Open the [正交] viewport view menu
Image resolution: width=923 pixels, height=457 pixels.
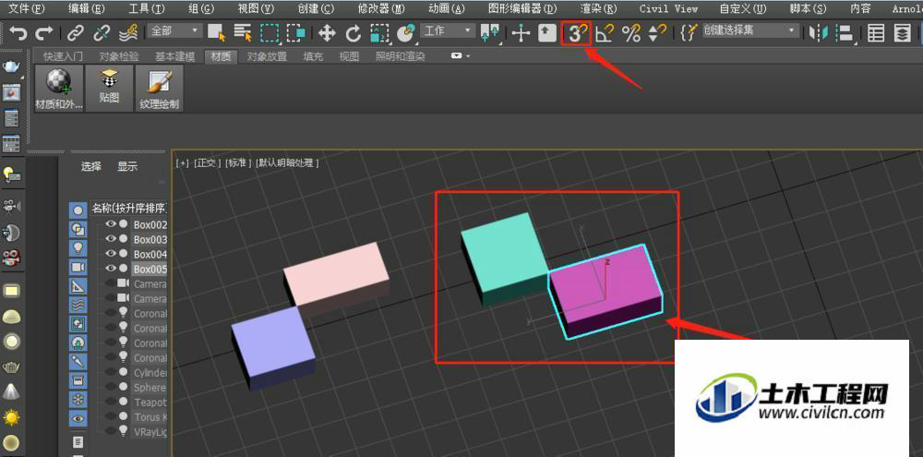(206, 163)
